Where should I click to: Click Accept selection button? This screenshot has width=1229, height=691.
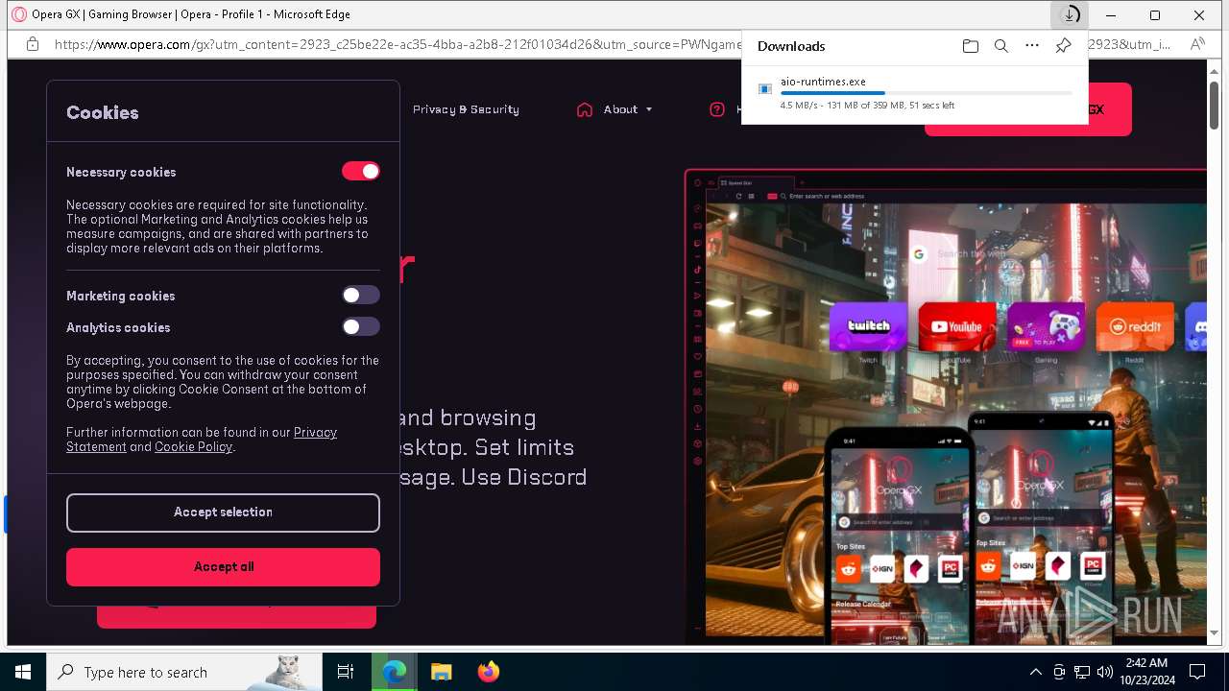point(223,512)
